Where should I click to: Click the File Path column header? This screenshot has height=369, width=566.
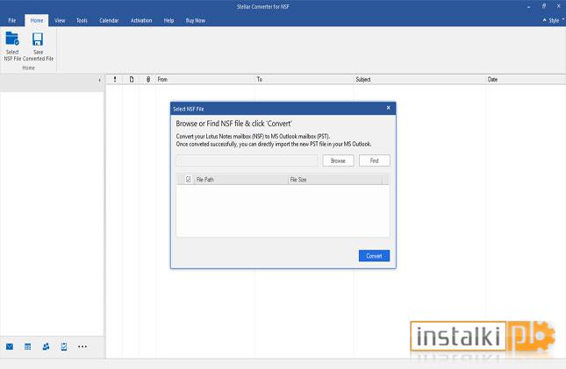[241, 180]
